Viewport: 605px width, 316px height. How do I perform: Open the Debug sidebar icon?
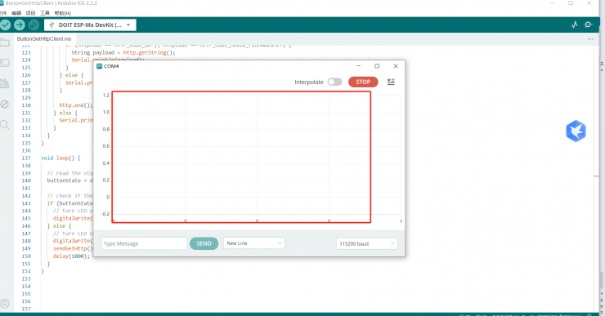[x=5, y=104]
